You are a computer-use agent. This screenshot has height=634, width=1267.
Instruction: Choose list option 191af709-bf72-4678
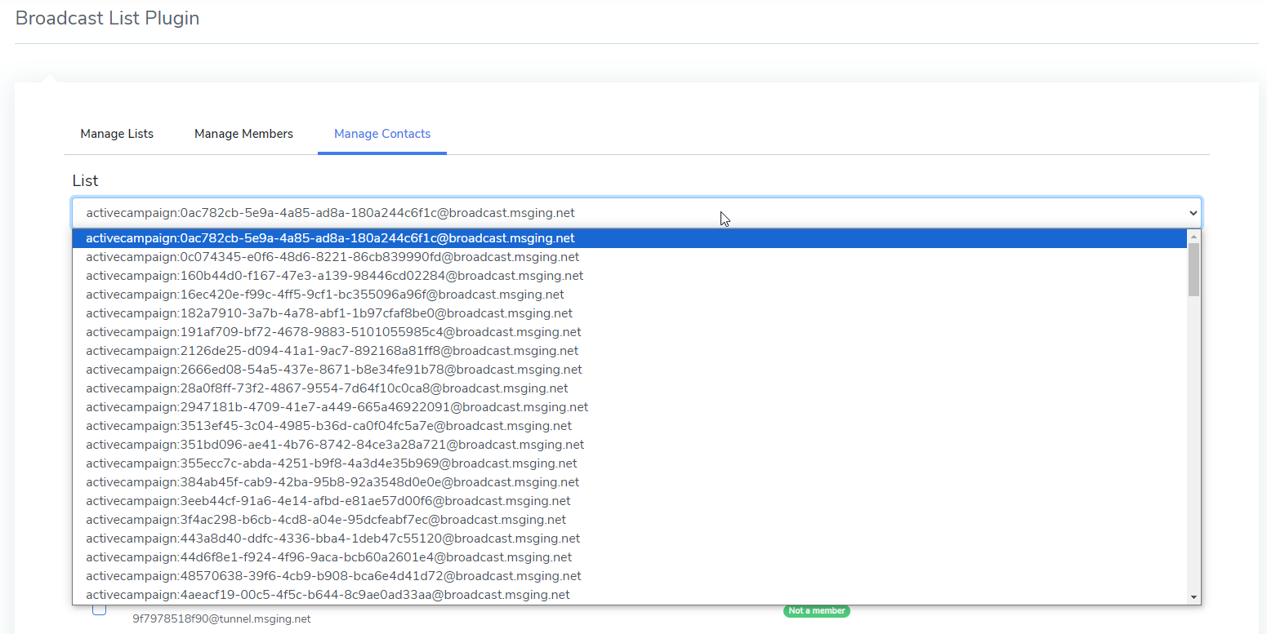pos(629,332)
